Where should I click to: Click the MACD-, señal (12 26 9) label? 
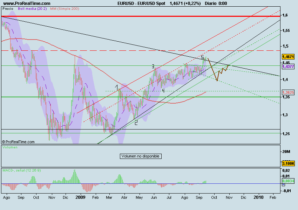tap(22, 170)
